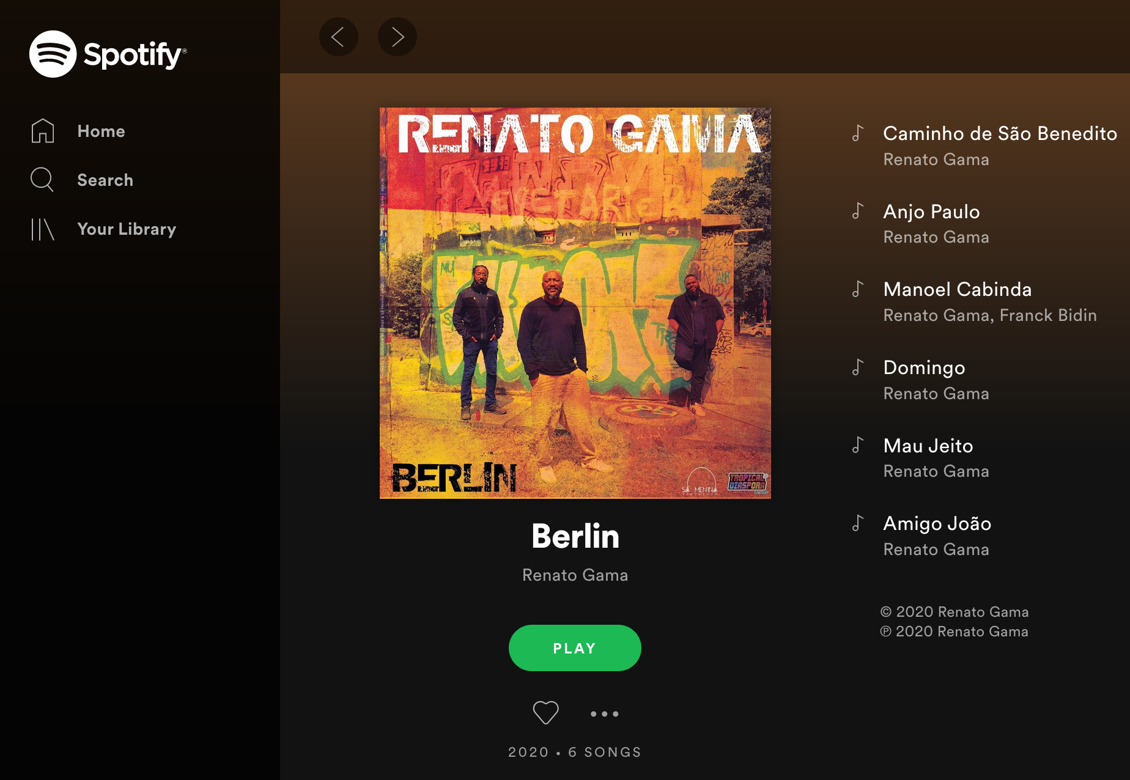Select the Anjo Paulo track
Screen dimensions: 1130x780
[x=931, y=212]
